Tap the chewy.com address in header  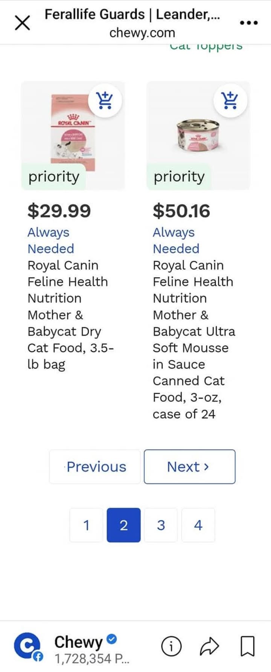(142, 33)
